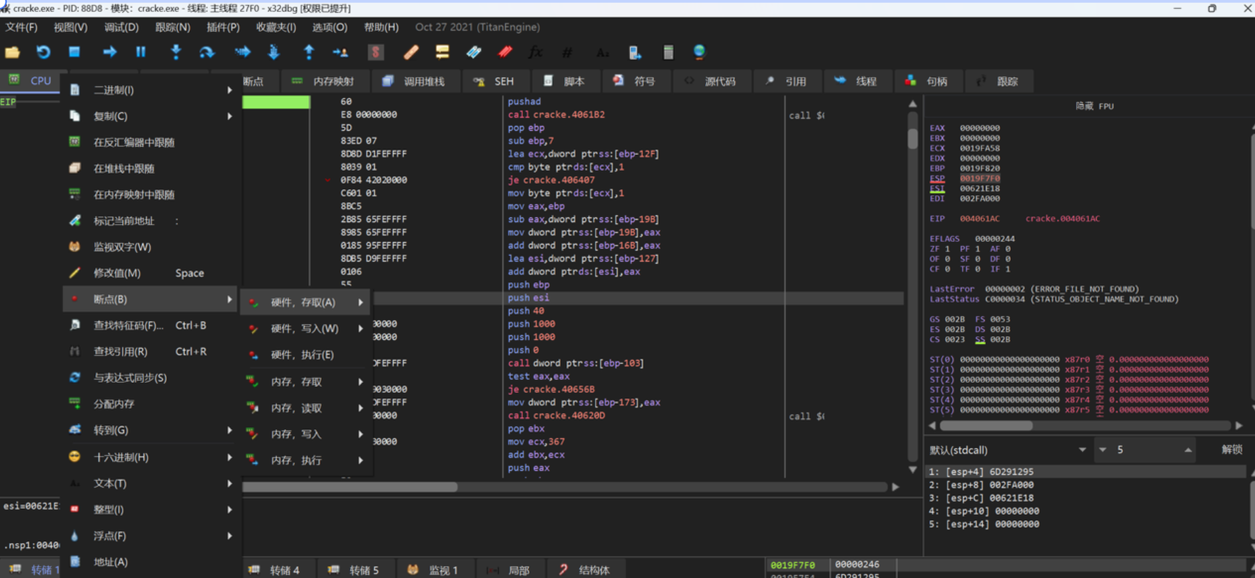Screen dimensions: 1255x578
Task: Open the 调试(D) debug menu
Action: point(121,27)
